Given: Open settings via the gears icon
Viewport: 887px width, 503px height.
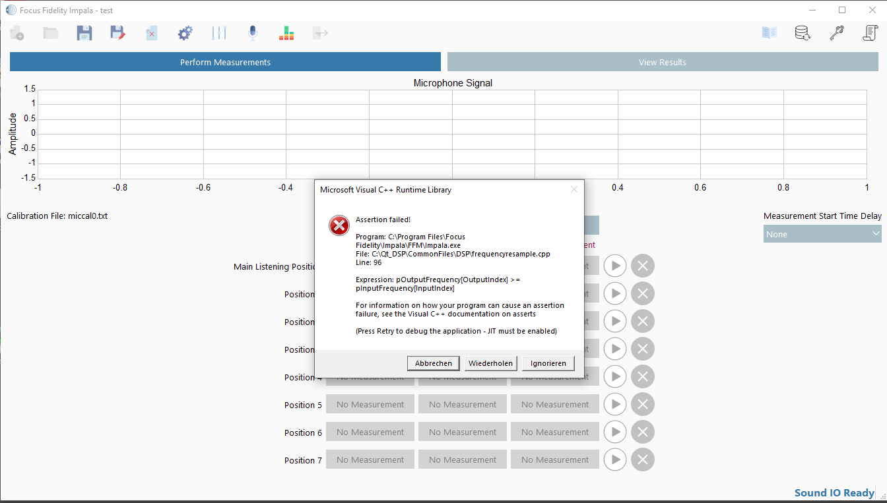Looking at the screenshot, I should [x=185, y=33].
